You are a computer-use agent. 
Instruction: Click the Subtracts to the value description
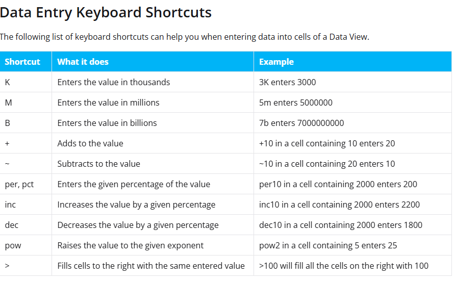click(98, 164)
